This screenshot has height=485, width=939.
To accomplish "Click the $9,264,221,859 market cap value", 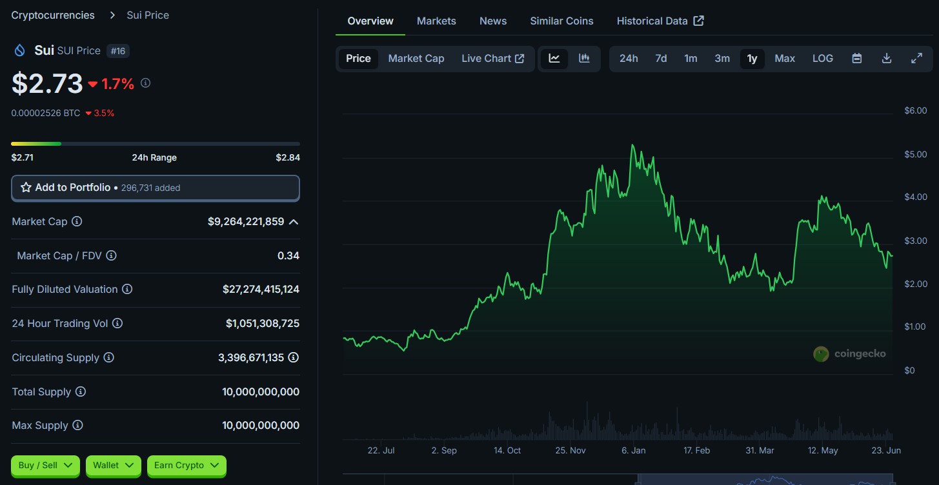I will pos(246,221).
